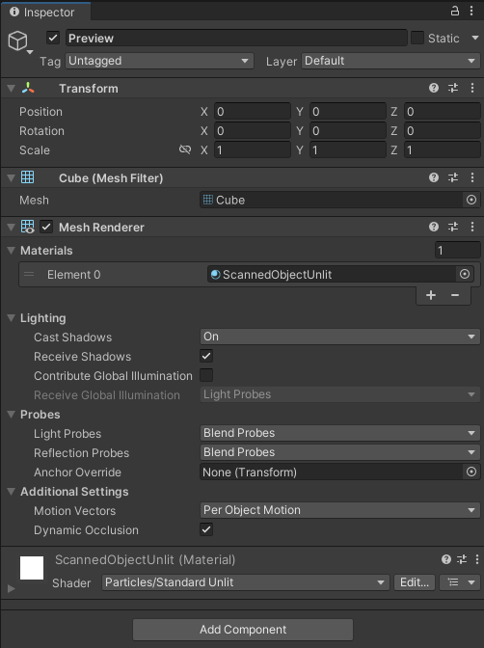The width and height of the screenshot is (484, 648).
Task: Collapse the Cube (Mesh Filter) foldout
Action: tap(12, 178)
